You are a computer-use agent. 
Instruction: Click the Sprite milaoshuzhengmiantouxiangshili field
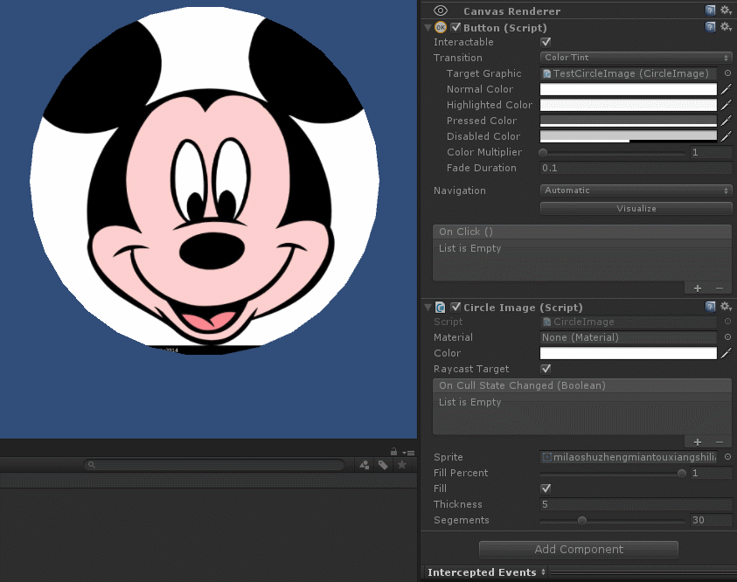point(629,456)
